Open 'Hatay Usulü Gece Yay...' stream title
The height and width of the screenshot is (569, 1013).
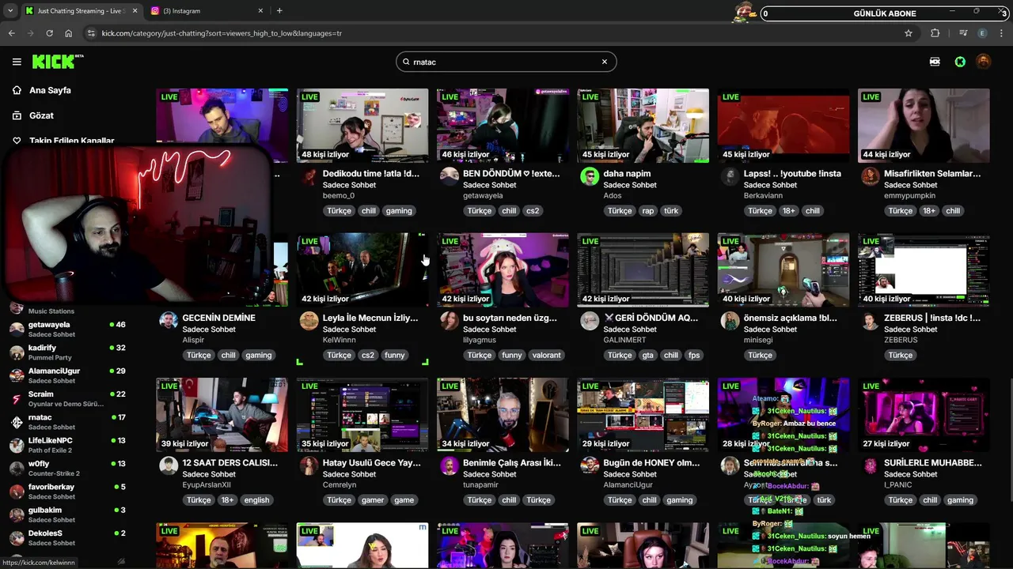372,462
